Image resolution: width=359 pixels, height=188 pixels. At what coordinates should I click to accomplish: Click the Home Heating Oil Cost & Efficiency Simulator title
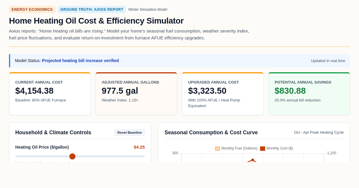(x=96, y=21)
